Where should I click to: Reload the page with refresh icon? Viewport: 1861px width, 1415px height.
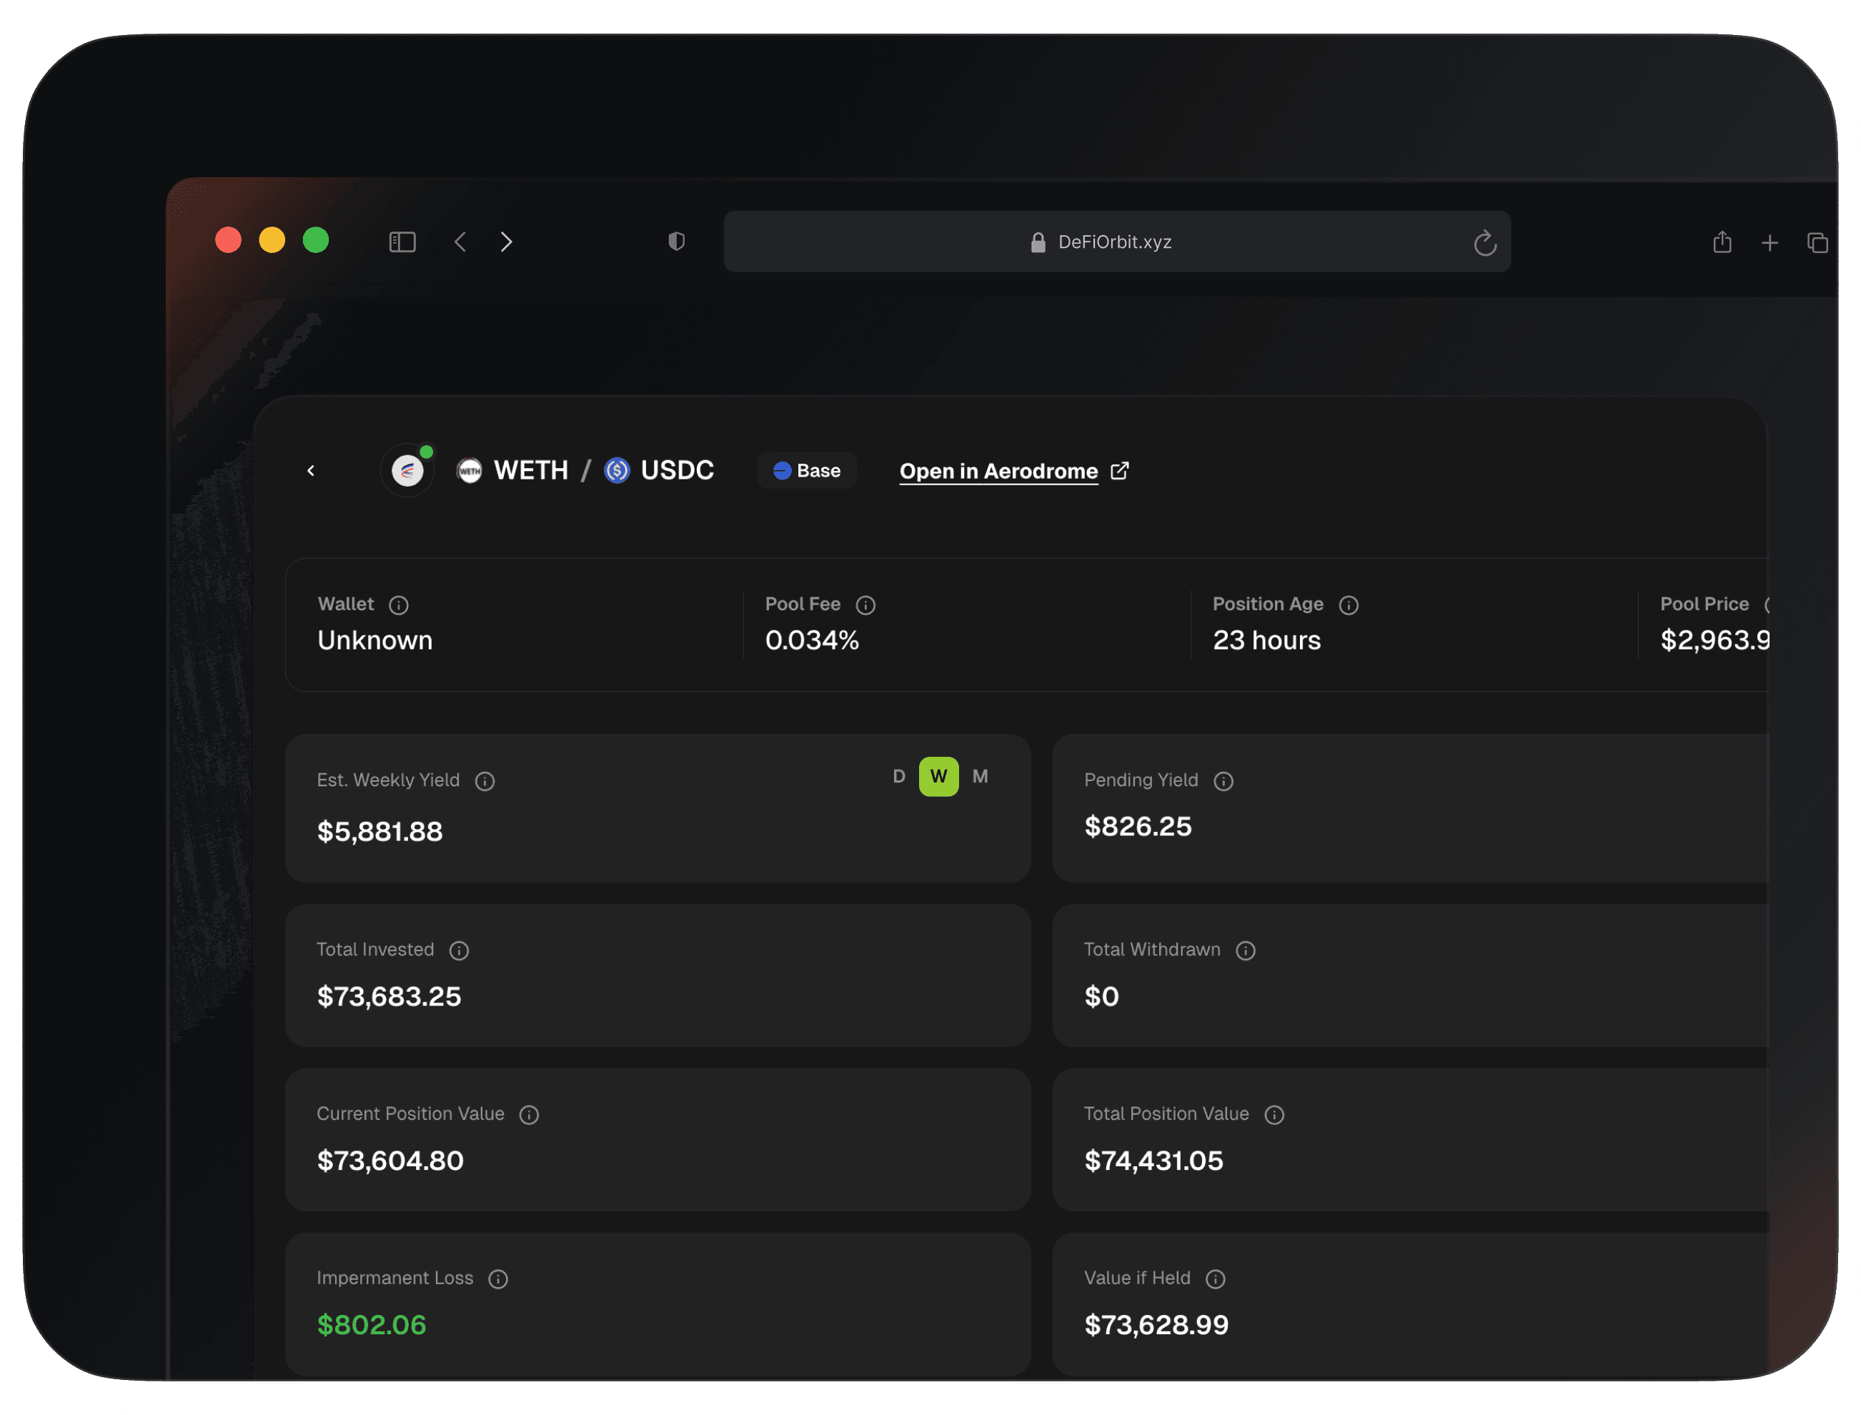click(1484, 244)
